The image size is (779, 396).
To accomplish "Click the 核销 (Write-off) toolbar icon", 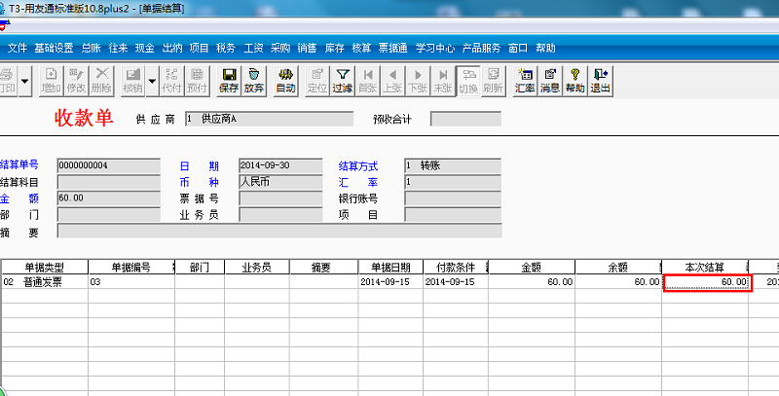I will pyautogui.click(x=132, y=81).
